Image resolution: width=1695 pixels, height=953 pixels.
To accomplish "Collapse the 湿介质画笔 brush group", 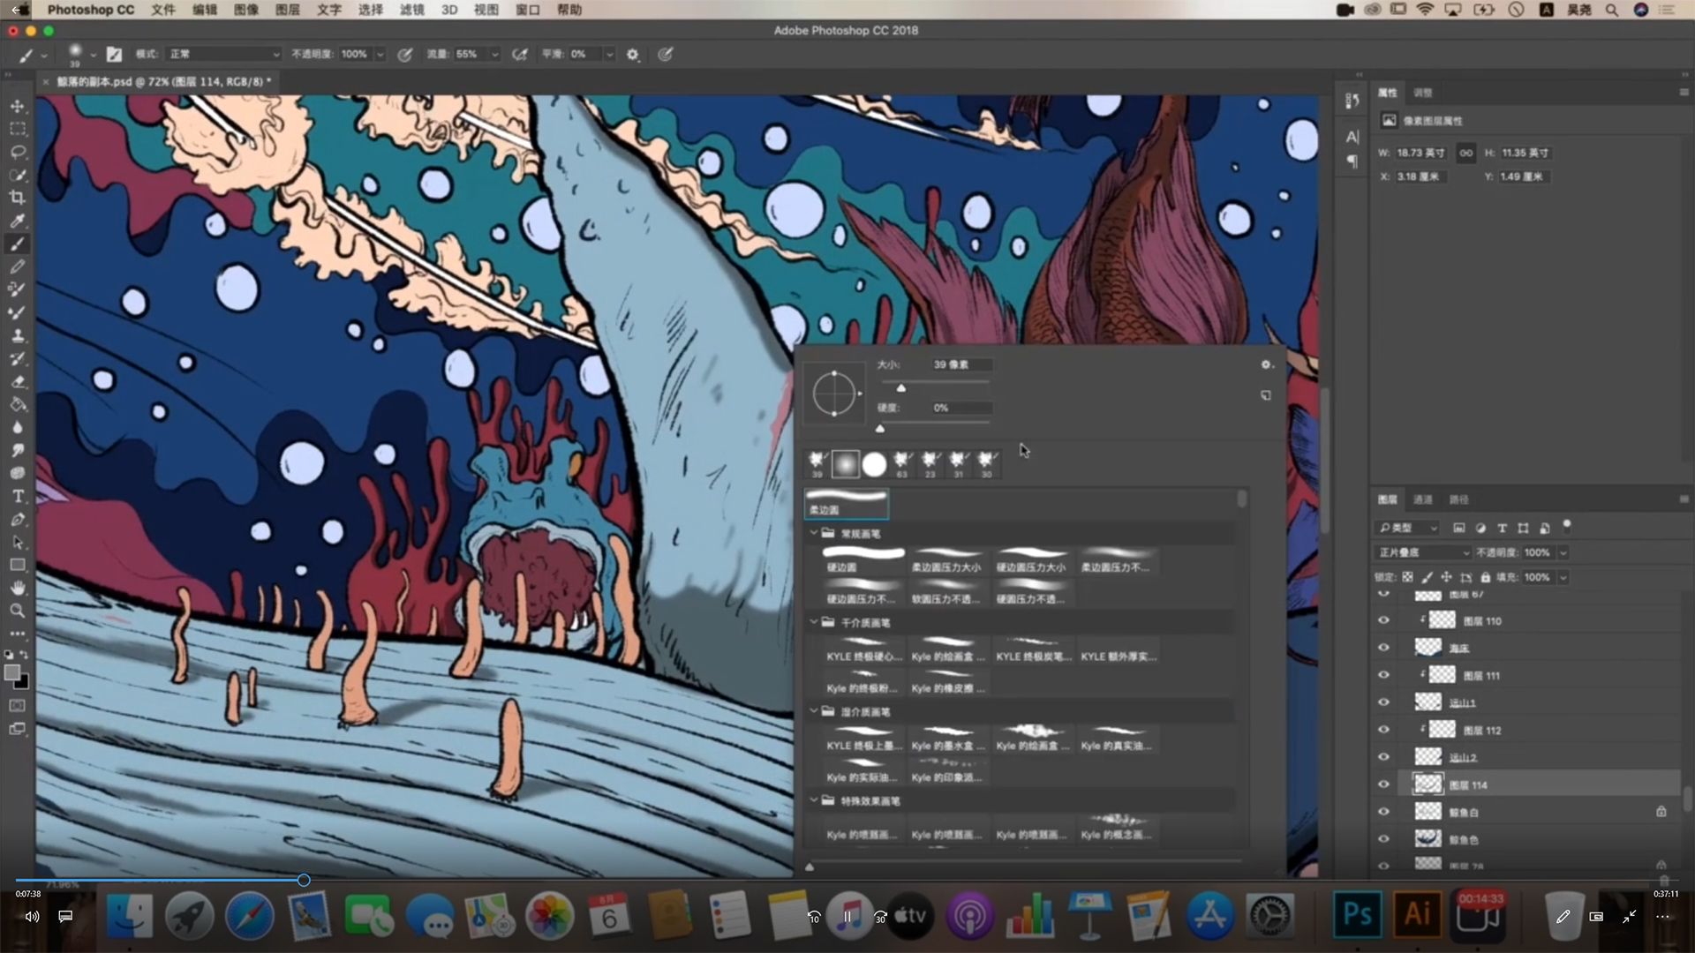I will click(814, 711).
